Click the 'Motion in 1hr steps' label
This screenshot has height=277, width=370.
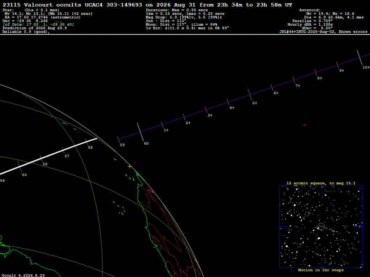(x=321, y=270)
